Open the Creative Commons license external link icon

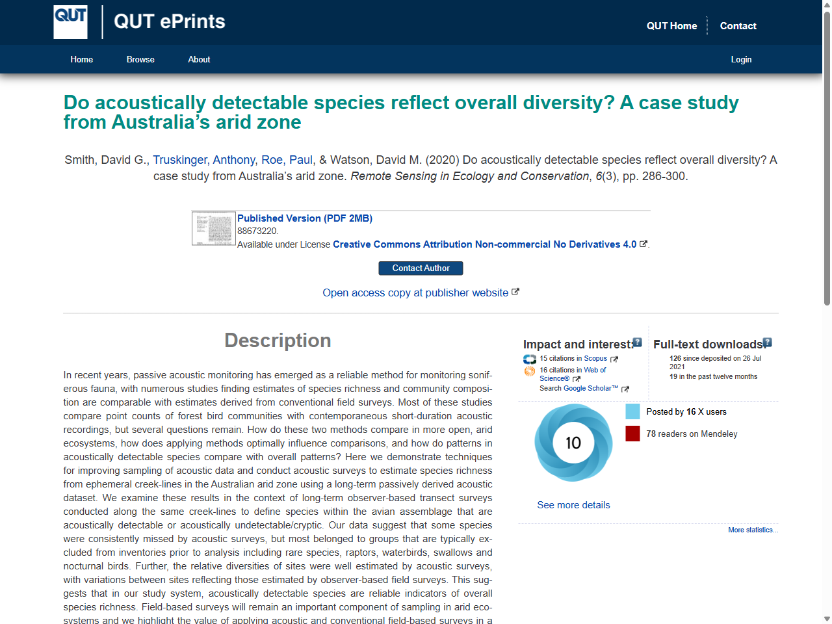click(643, 244)
